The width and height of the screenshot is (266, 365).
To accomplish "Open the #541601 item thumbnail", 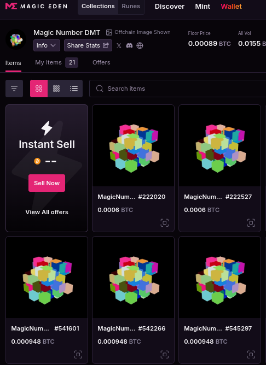I will [x=47, y=278].
